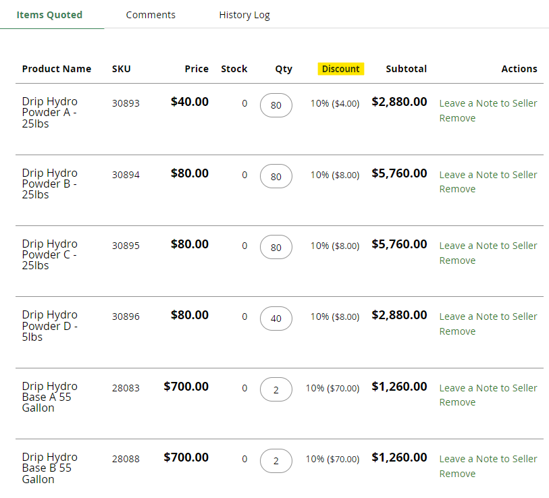
Task: Leave a note to seller for SKU 30893
Action: pos(488,103)
